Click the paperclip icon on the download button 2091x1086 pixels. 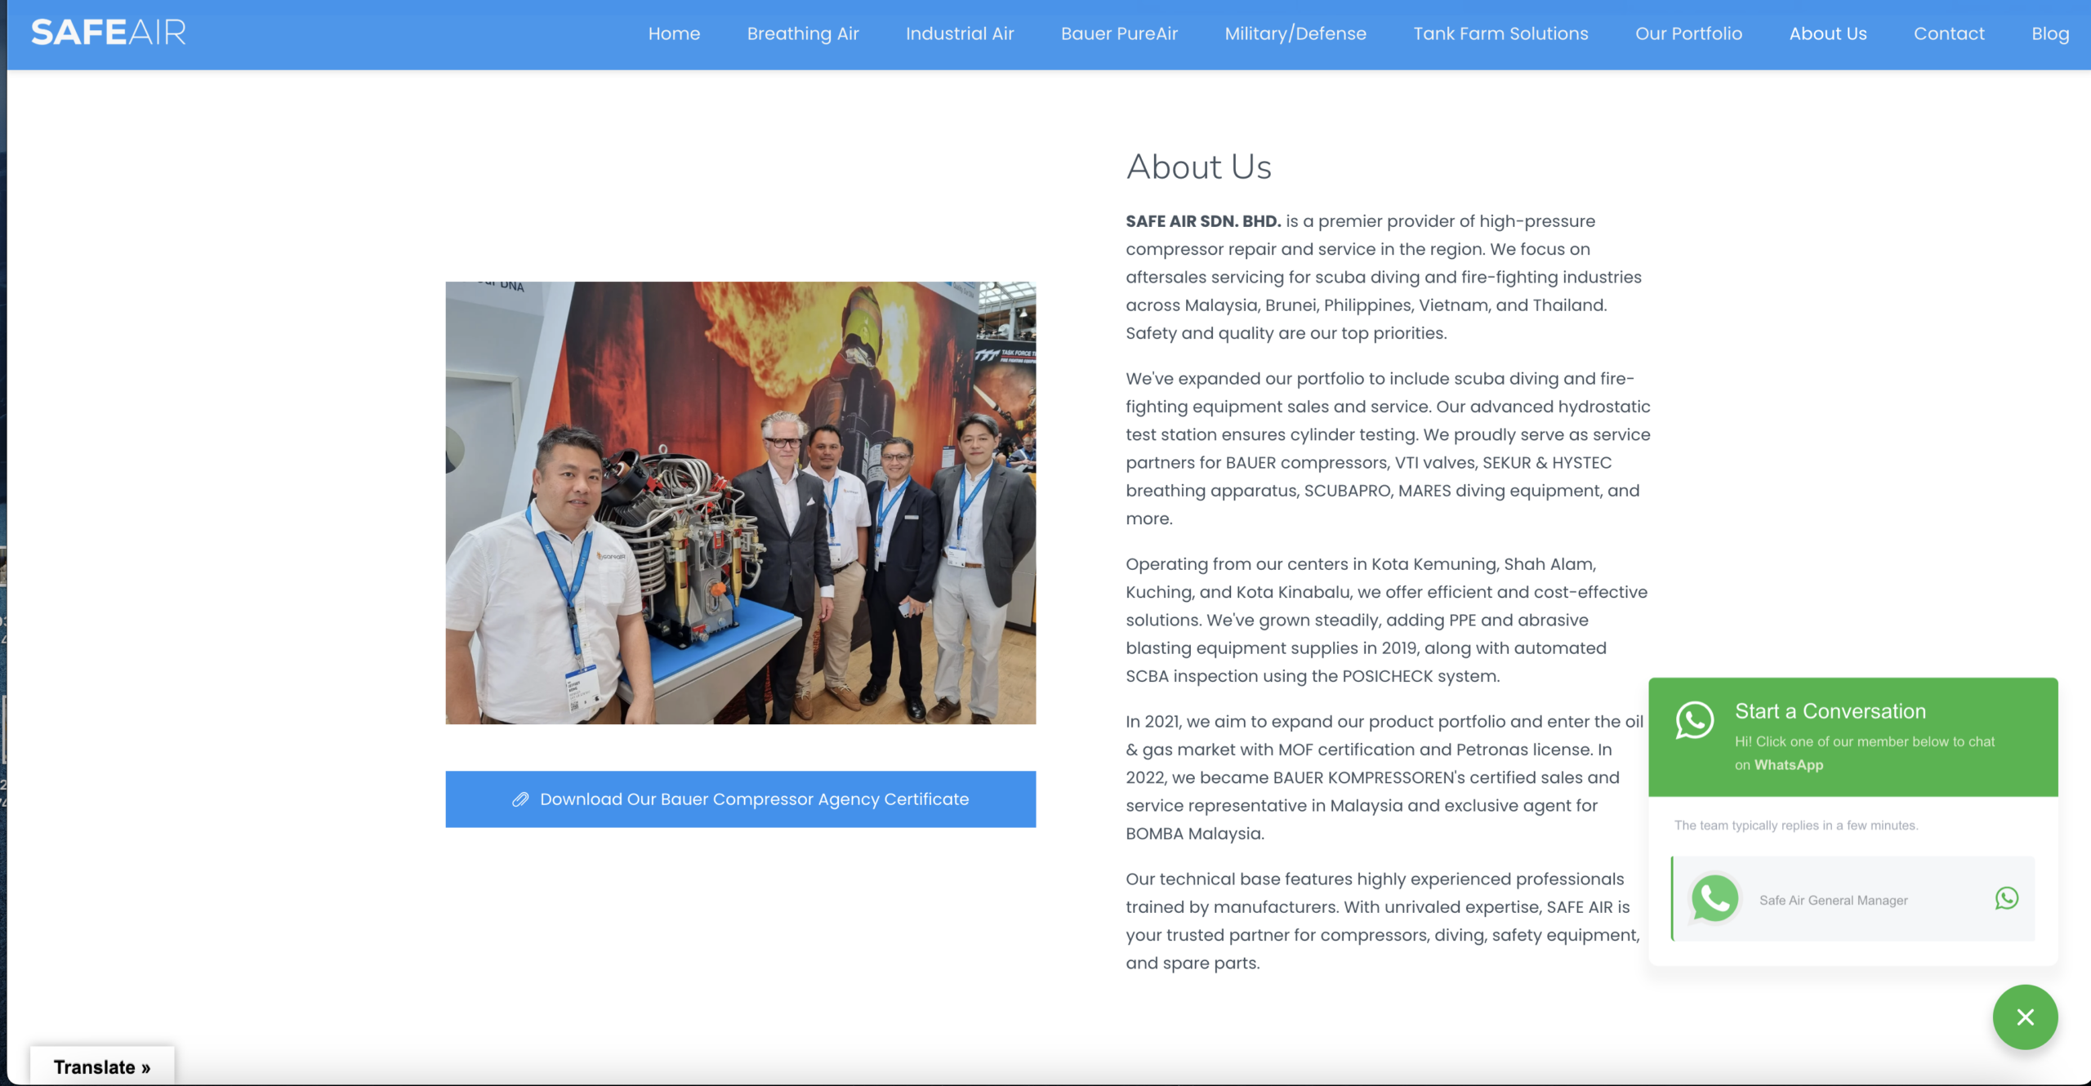520,799
